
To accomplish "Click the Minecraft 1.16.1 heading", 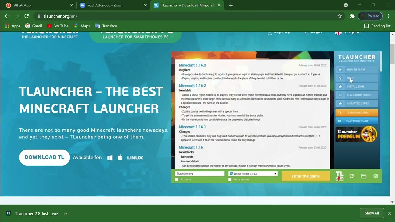I will pyautogui.click(x=193, y=127).
